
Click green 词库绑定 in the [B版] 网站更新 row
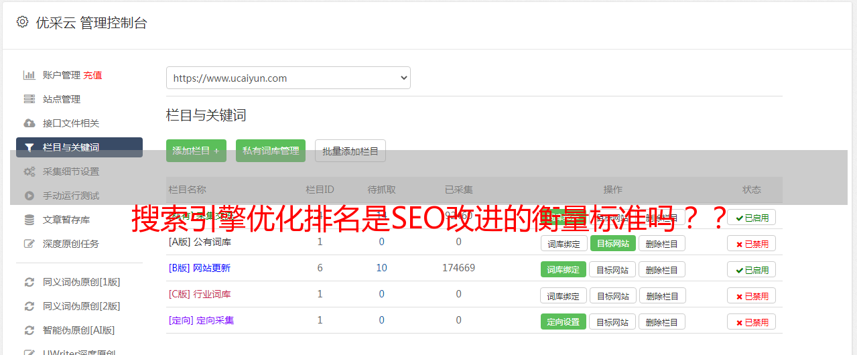564,270
